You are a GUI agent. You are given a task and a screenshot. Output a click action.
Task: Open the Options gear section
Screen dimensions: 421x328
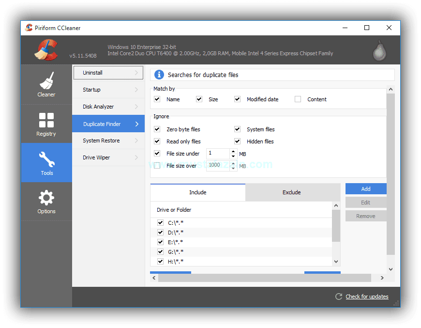[46, 202]
